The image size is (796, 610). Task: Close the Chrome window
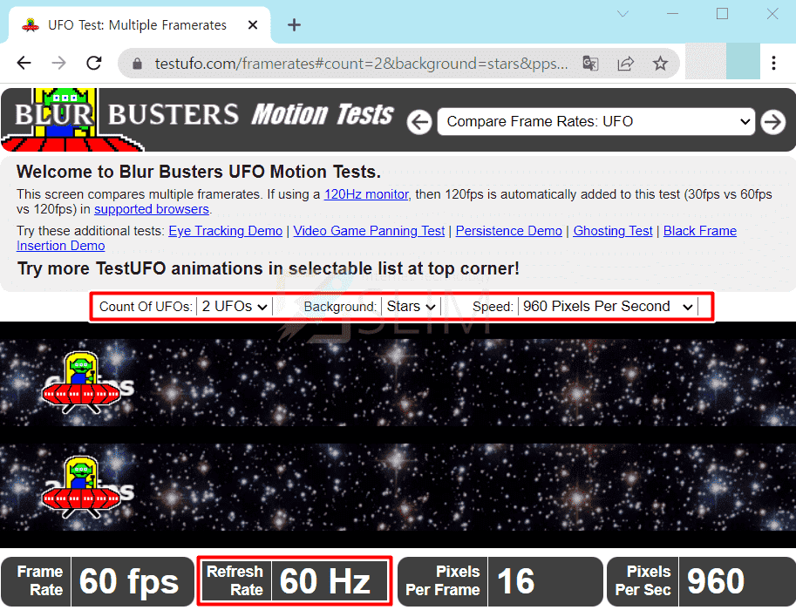[x=772, y=14]
